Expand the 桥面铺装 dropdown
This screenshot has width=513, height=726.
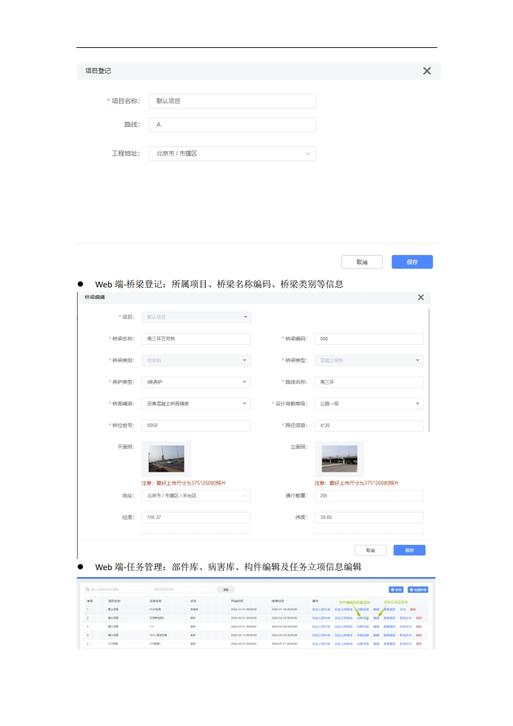point(196,404)
